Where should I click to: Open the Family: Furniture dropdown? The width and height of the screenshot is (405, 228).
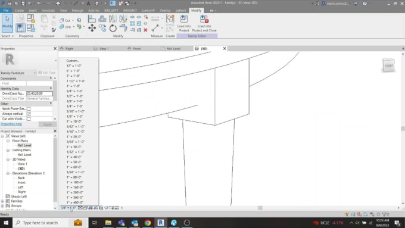tap(18, 73)
